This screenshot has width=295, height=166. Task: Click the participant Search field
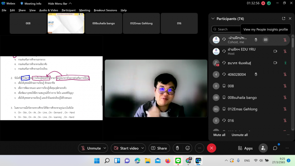[x=226, y=29]
